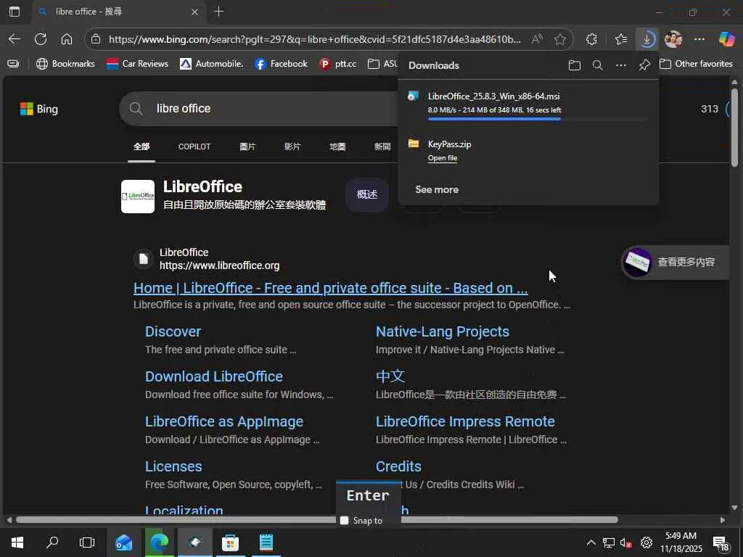This screenshot has height=557, width=743.
Task: Open the ASU bookmarks folder
Action: 382,64
